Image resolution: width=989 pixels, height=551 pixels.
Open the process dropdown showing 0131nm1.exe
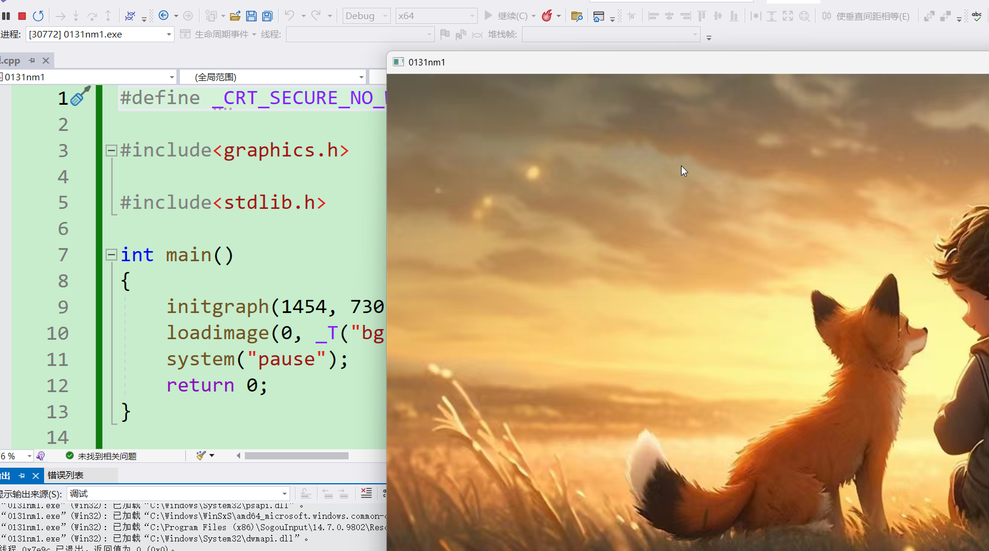pos(100,35)
